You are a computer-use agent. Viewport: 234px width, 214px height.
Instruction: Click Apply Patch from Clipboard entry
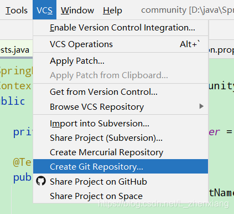[121, 75]
